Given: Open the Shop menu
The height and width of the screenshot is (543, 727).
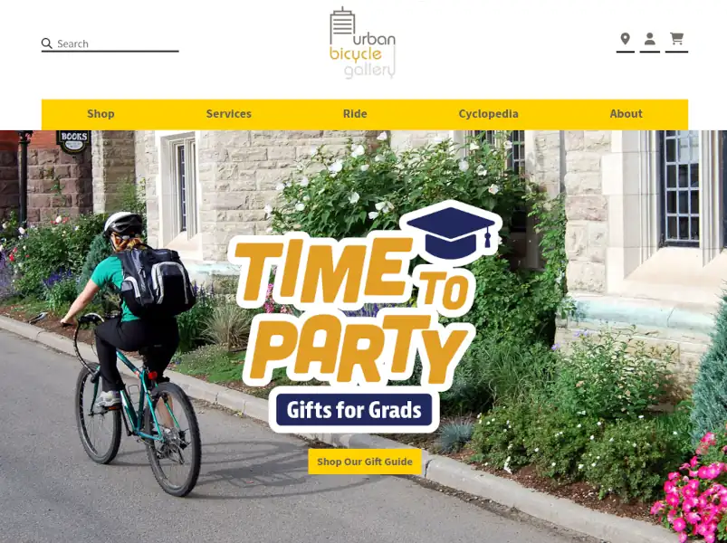Looking at the screenshot, I should tap(100, 114).
